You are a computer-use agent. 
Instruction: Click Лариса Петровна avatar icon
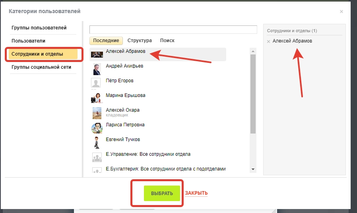[x=96, y=128]
